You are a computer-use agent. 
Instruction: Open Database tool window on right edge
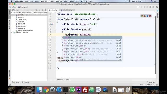click(x=157, y=14)
